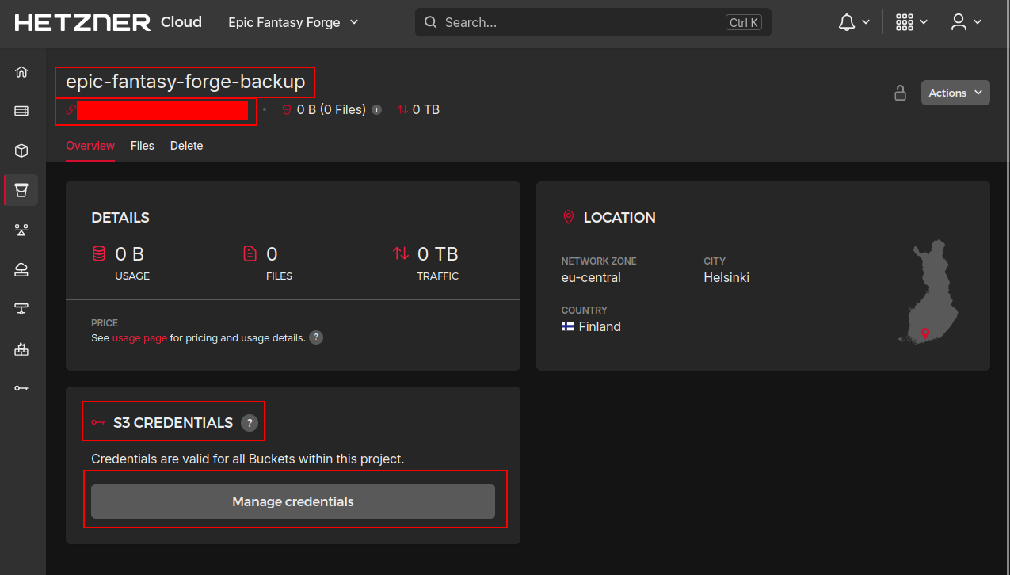Expand the Epic Fantasy Forge project dropdown
The height and width of the screenshot is (575, 1010).
point(293,22)
